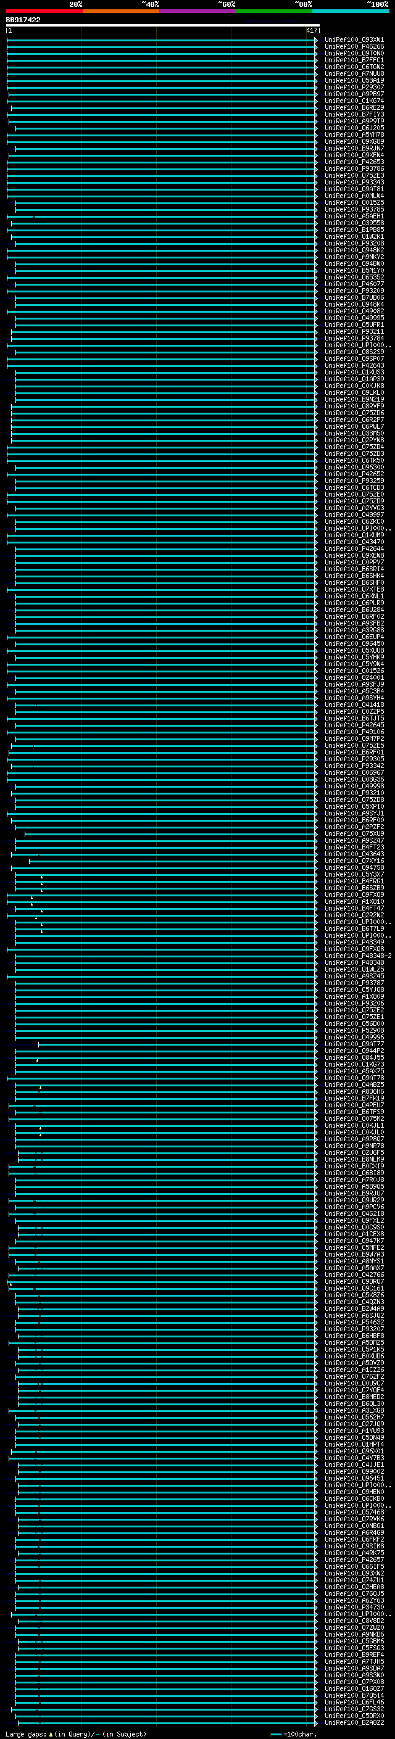Open hit UniRef100_Q58A19

coord(354,80)
